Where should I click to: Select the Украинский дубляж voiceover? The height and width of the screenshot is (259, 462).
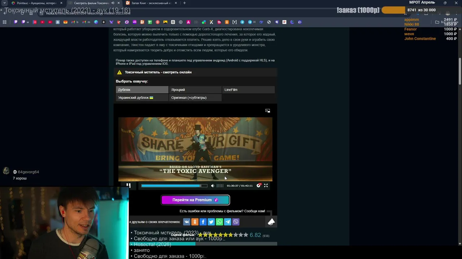coord(142,97)
